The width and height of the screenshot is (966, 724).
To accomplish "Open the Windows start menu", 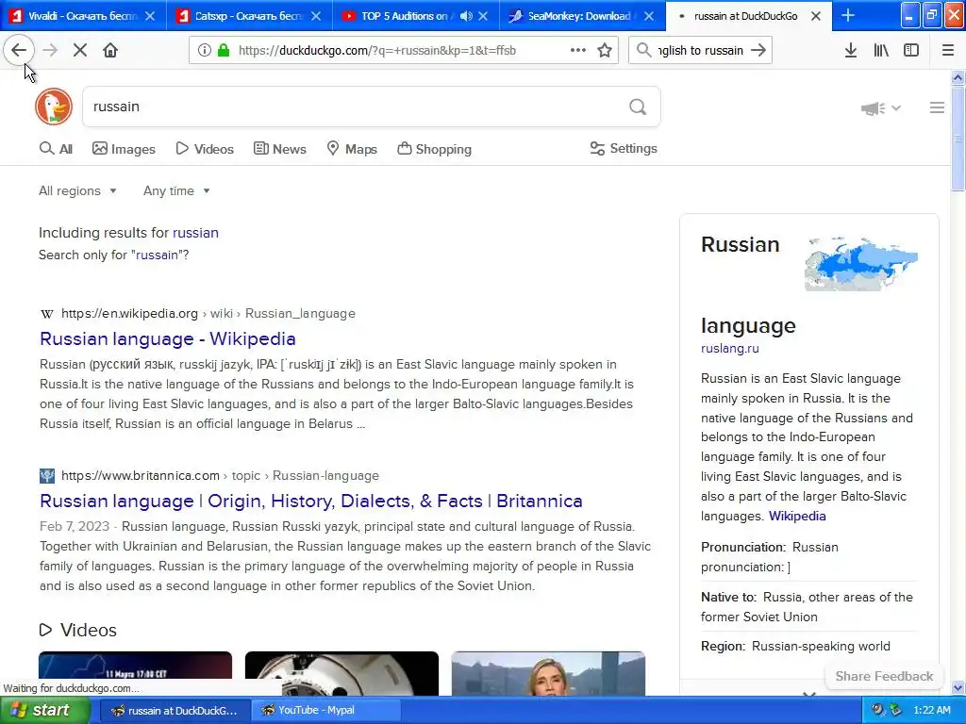I will 45,710.
